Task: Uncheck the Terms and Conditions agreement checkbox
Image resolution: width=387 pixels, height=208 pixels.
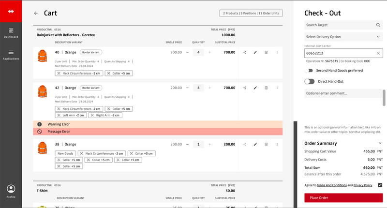Action: [380, 185]
